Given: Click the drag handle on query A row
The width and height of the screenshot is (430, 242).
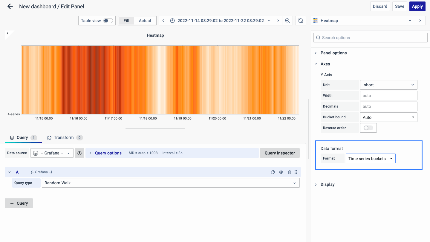Looking at the screenshot, I should tap(296, 172).
